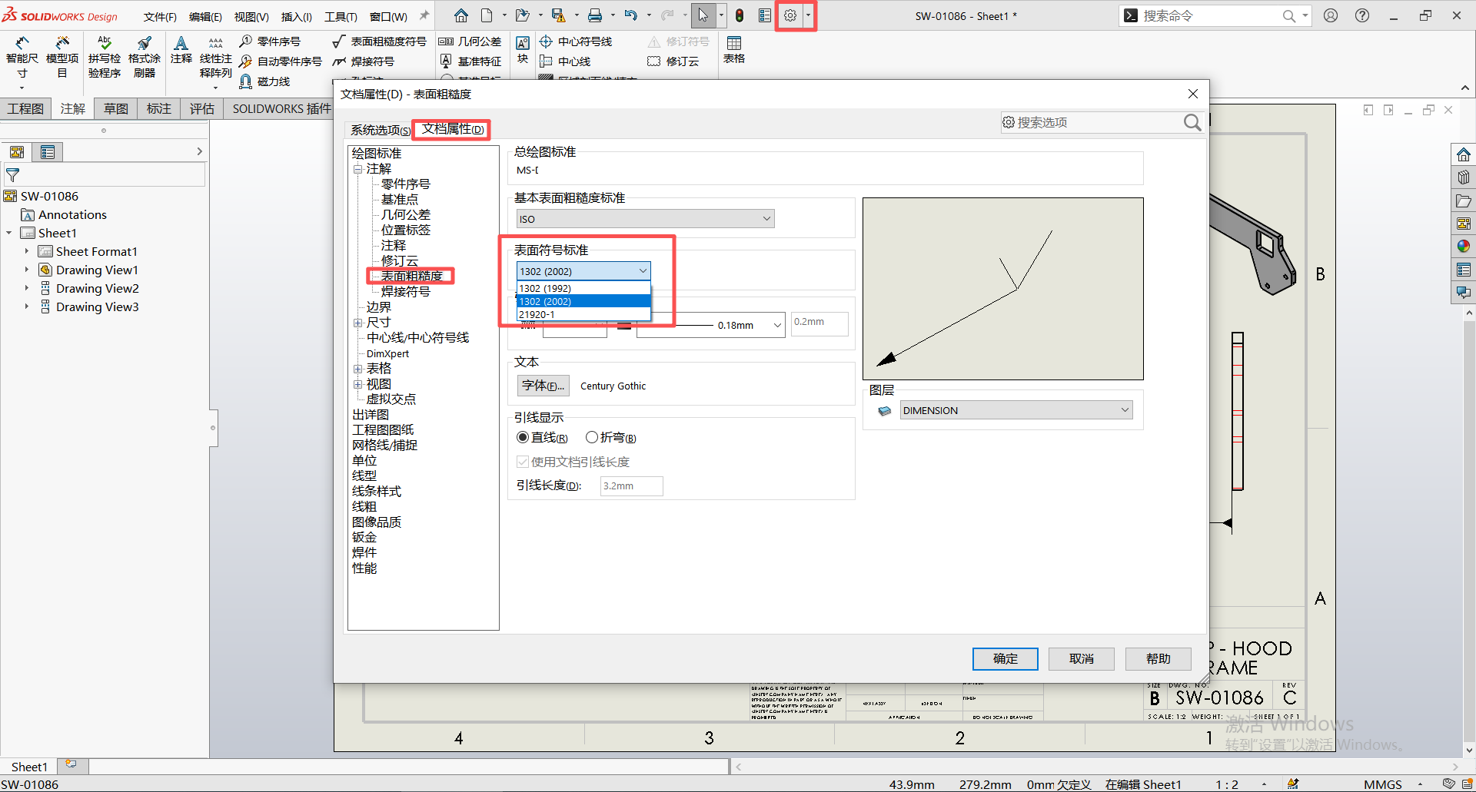The height and width of the screenshot is (792, 1476).
Task: Click the Print icon
Action: coord(595,15)
